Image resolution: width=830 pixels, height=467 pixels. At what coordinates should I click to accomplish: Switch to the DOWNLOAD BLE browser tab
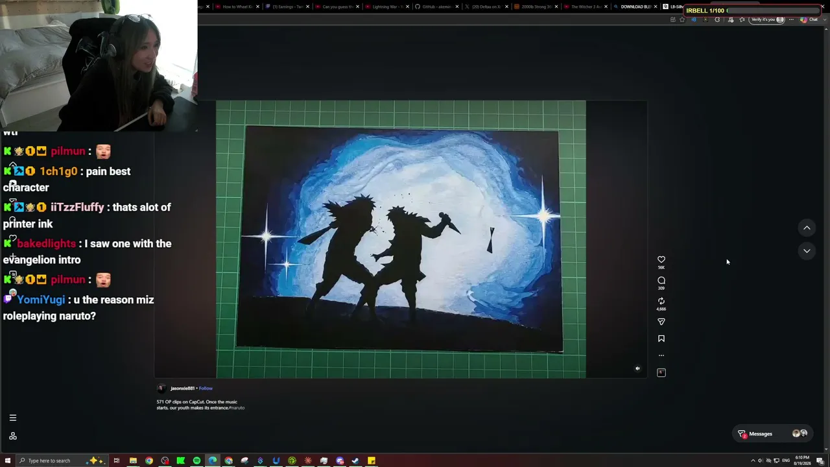click(x=636, y=6)
